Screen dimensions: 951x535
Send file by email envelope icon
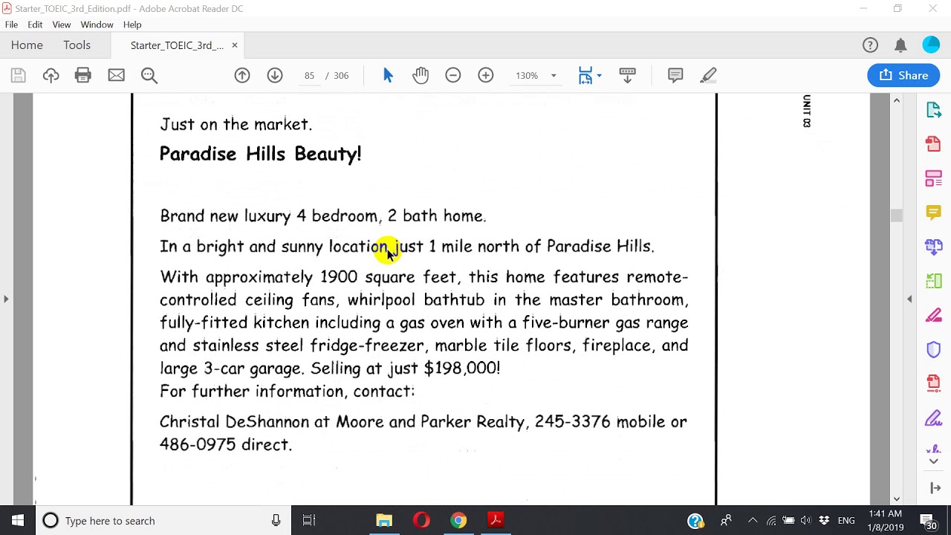(x=117, y=75)
